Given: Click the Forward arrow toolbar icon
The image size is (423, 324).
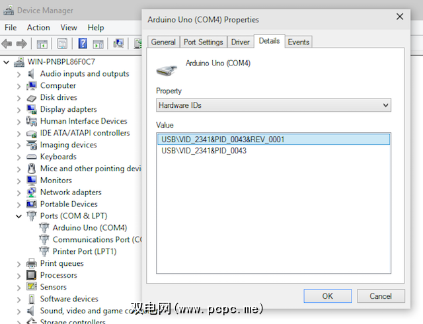Looking at the screenshot, I should pyautogui.click(x=22, y=44).
